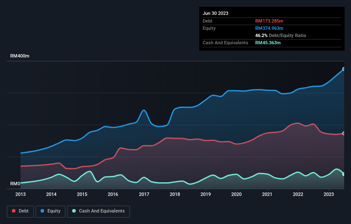Click the 2021 x-axis label
Image resolution: width=351 pixels, height=224 pixels.
[267, 194]
